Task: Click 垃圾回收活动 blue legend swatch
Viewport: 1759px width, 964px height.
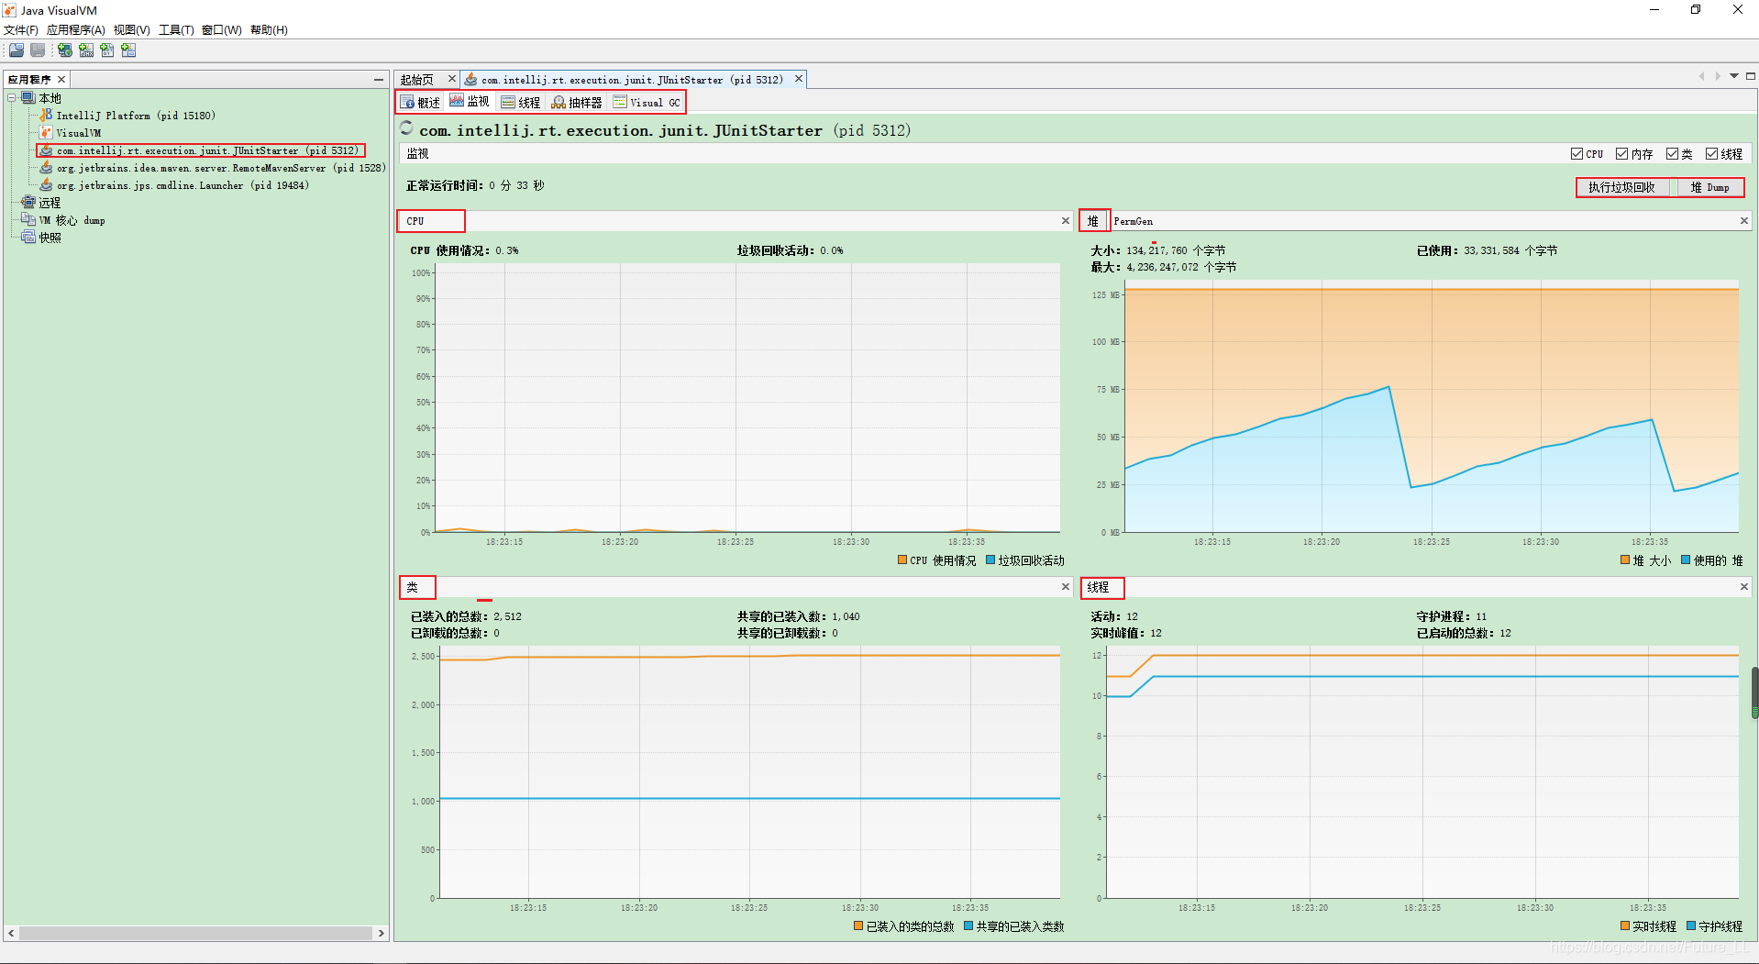Action: [990, 560]
